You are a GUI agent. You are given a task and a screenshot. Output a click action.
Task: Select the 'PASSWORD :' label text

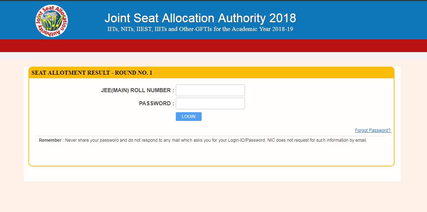pyautogui.click(x=156, y=103)
